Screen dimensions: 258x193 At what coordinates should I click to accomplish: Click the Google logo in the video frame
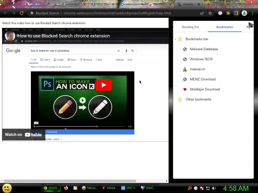click(13, 51)
